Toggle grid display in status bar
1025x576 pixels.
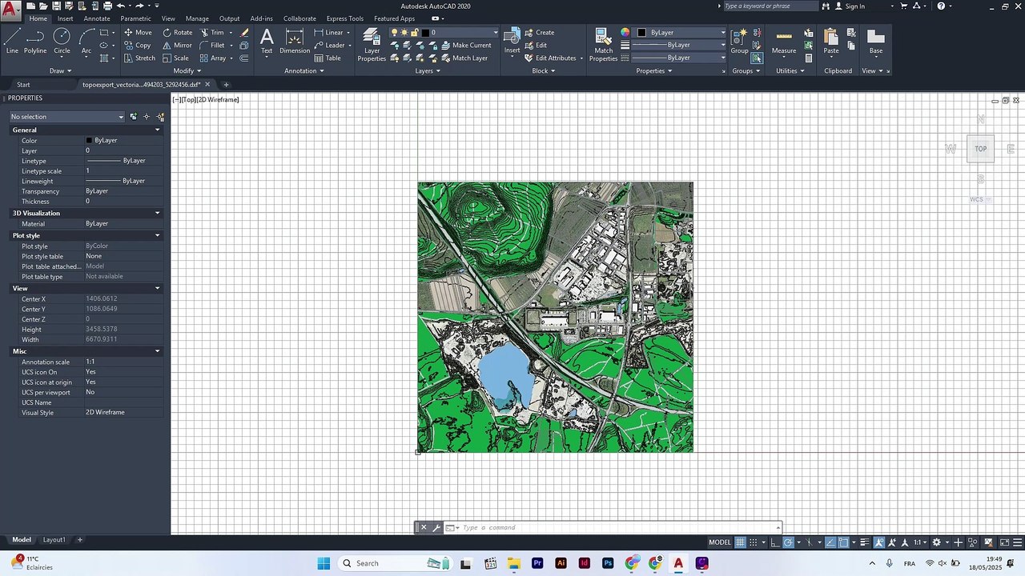pos(740,542)
